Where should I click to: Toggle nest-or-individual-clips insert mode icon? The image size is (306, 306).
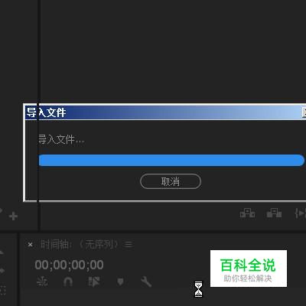[x=42, y=282]
